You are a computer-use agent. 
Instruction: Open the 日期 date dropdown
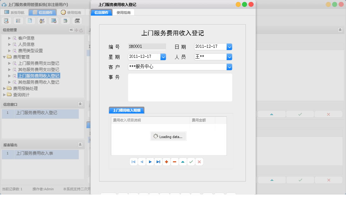tap(229, 47)
